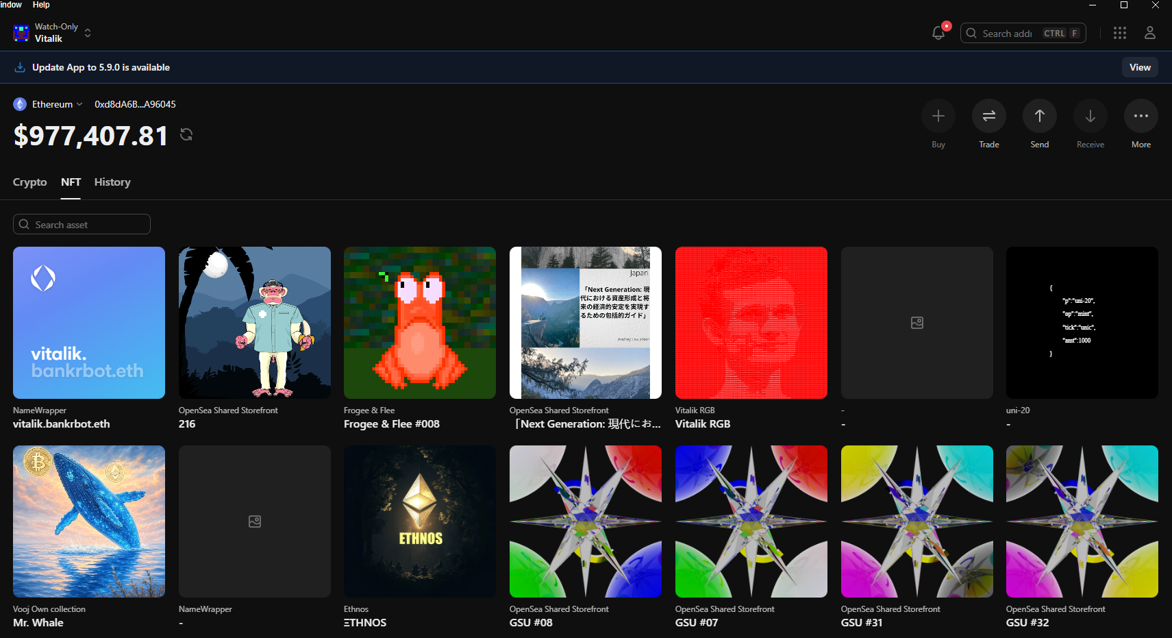Click View to update the app
This screenshot has height=638, width=1172.
1140,67
